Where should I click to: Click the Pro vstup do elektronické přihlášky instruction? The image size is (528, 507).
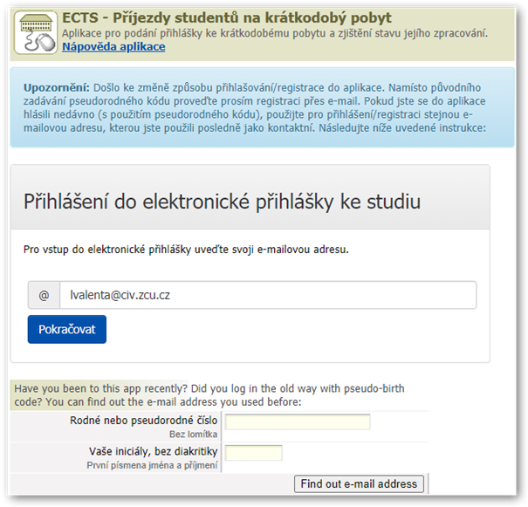(186, 250)
